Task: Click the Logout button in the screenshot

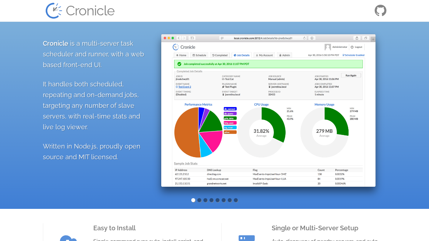Action: point(356,47)
